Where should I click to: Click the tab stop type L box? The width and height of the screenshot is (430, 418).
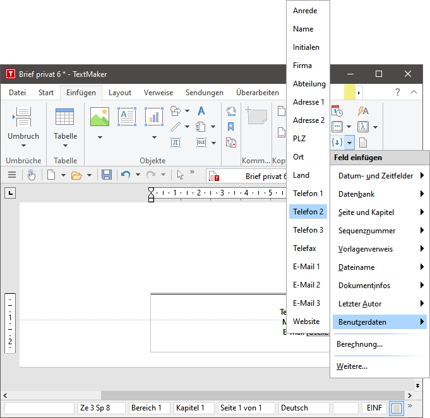(x=10, y=193)
